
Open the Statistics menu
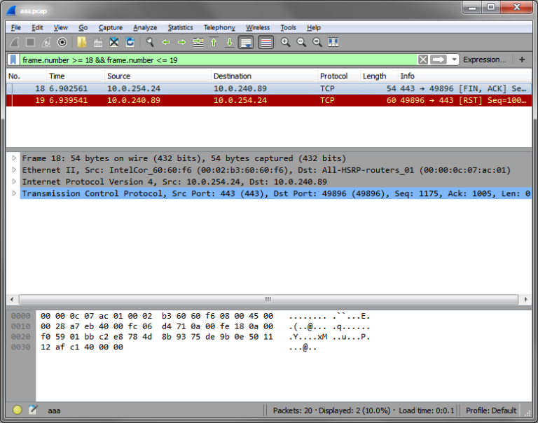coord(181,27)
